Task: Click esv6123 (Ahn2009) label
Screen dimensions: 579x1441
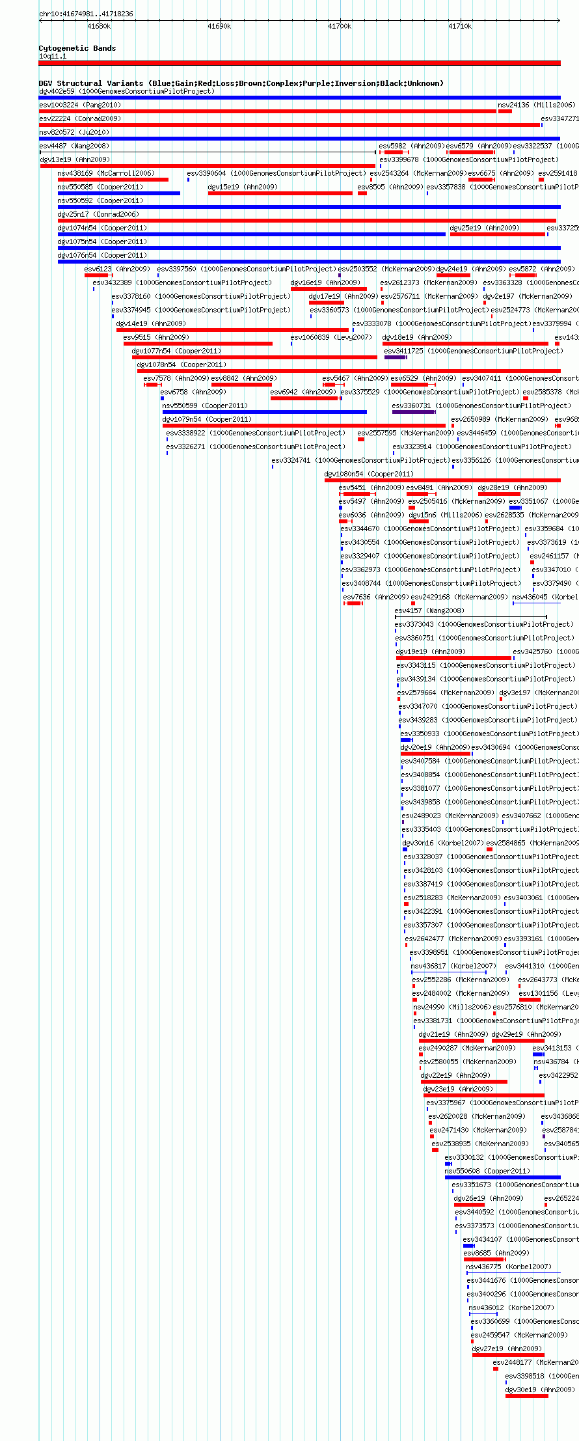Action: [x=117, y=269]
